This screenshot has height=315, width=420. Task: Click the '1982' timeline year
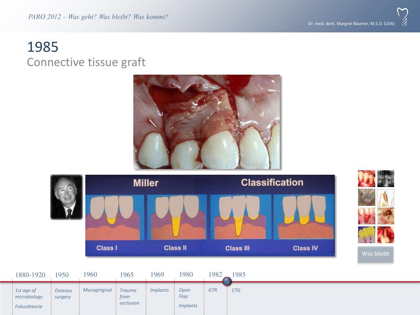(x=215, y=274)
